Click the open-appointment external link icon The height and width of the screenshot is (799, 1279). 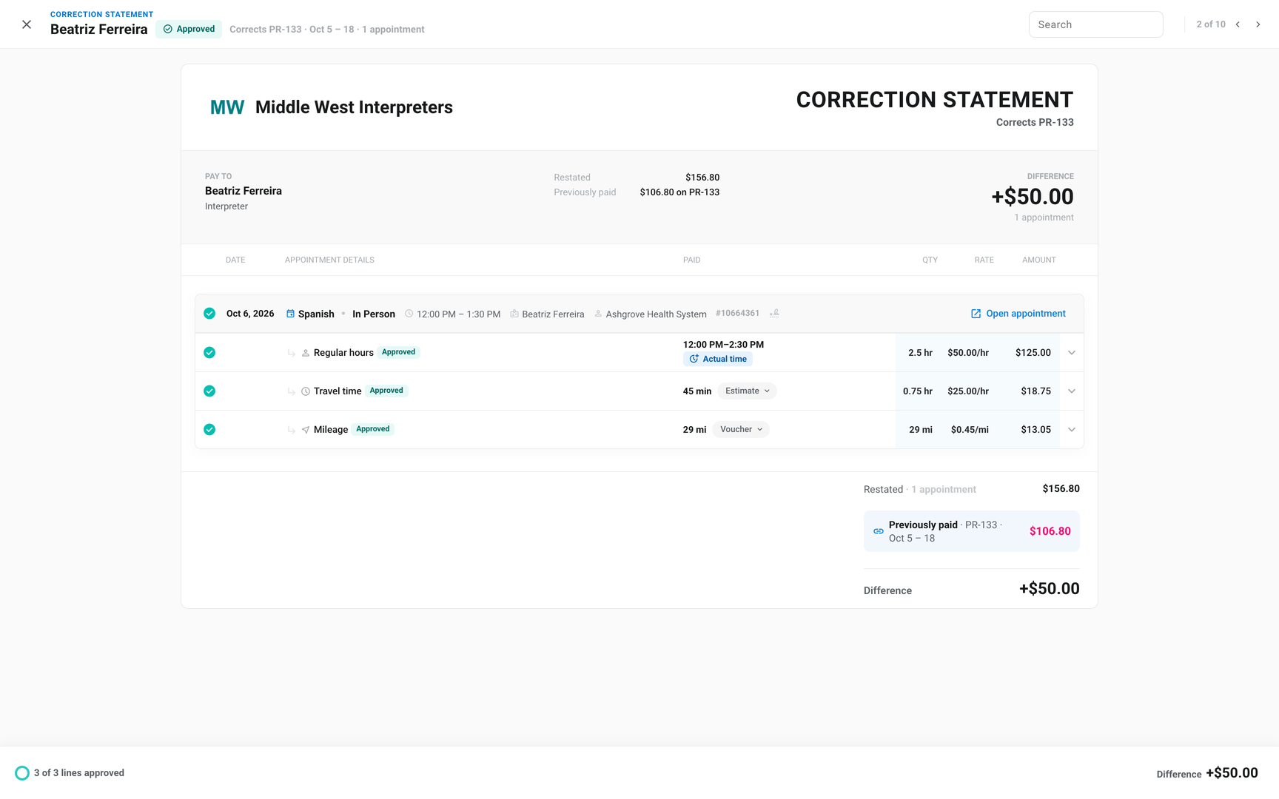(x=976, y=314)
